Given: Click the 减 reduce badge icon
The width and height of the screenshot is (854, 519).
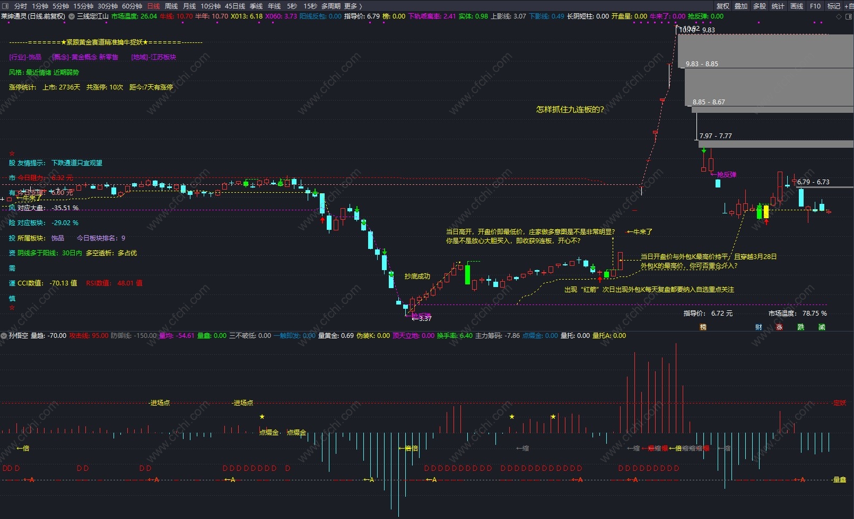Looking at the screenshot, I should (822, 327).
